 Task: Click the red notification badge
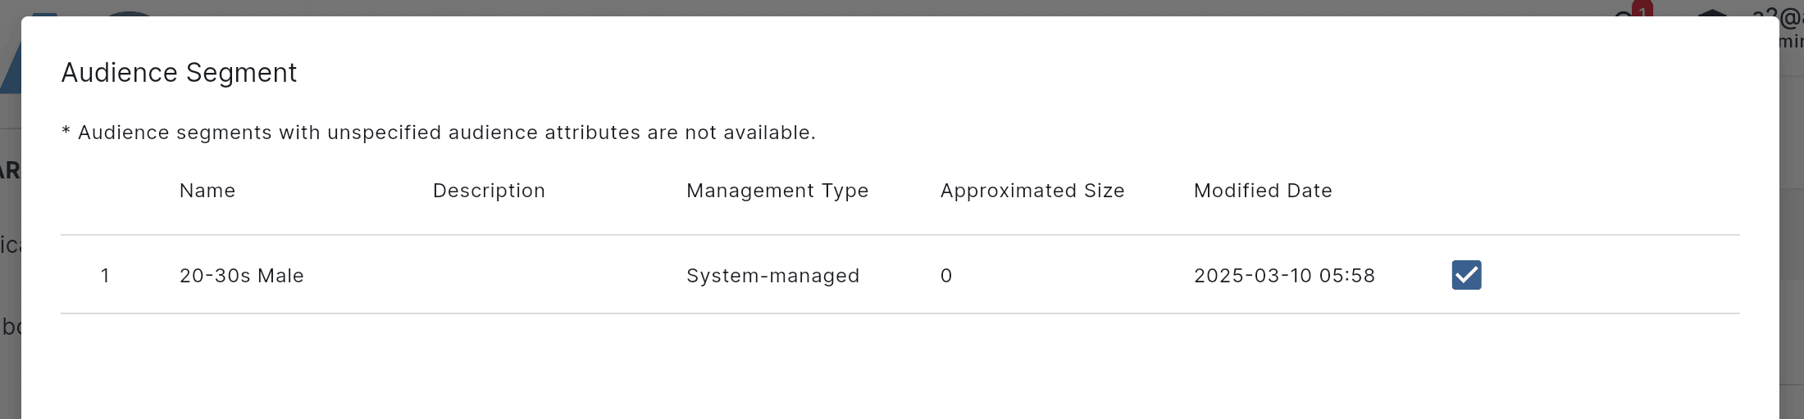[x=1642, y=10]
